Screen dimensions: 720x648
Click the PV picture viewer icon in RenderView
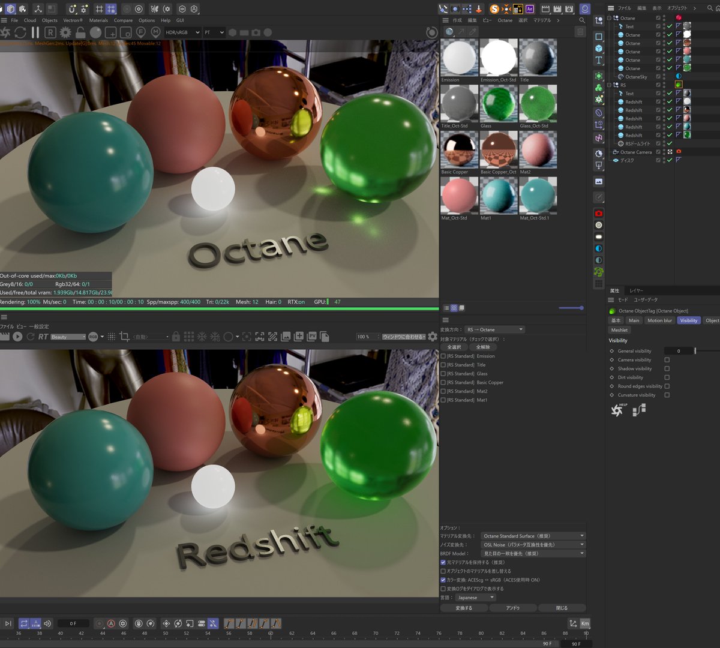[x=311, y=337]
